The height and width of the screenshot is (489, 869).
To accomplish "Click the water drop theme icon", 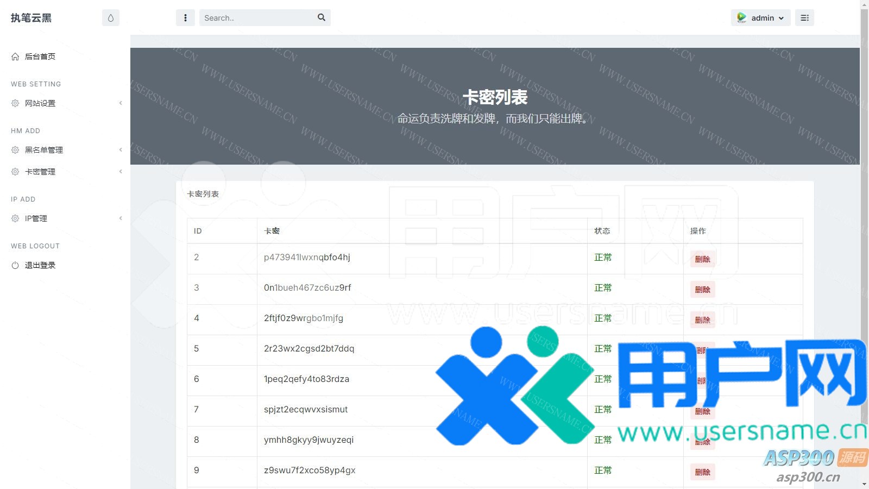I will [111, 18].
